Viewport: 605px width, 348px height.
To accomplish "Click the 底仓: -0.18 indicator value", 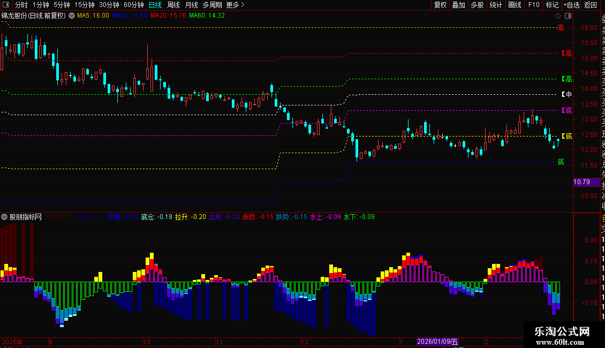I will click(x=157, y=217).
